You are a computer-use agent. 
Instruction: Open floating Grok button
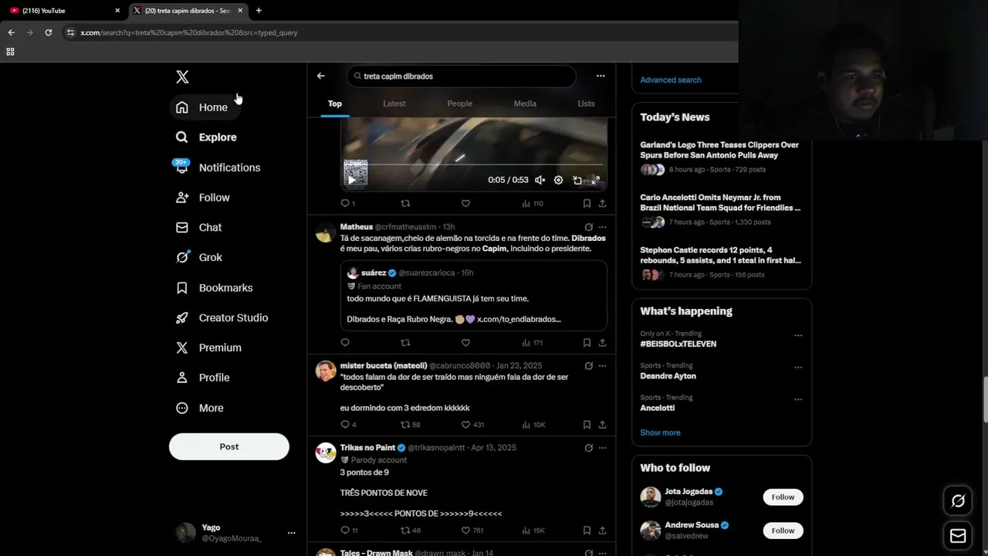tap(958, 501)
